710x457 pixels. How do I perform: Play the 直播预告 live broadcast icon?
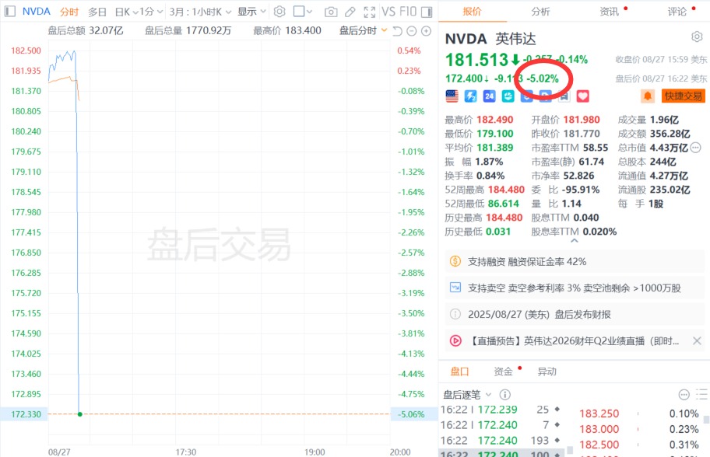click(x=455, y=340)
